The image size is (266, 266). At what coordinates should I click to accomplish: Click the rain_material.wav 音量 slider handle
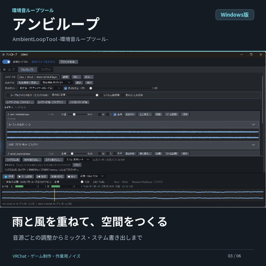pyautogui.click(x=74, y=114)
